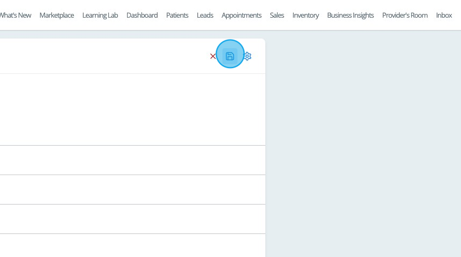Click the save floppy disk icon
The height and width of the screenshot is (257, 461).
229,56
